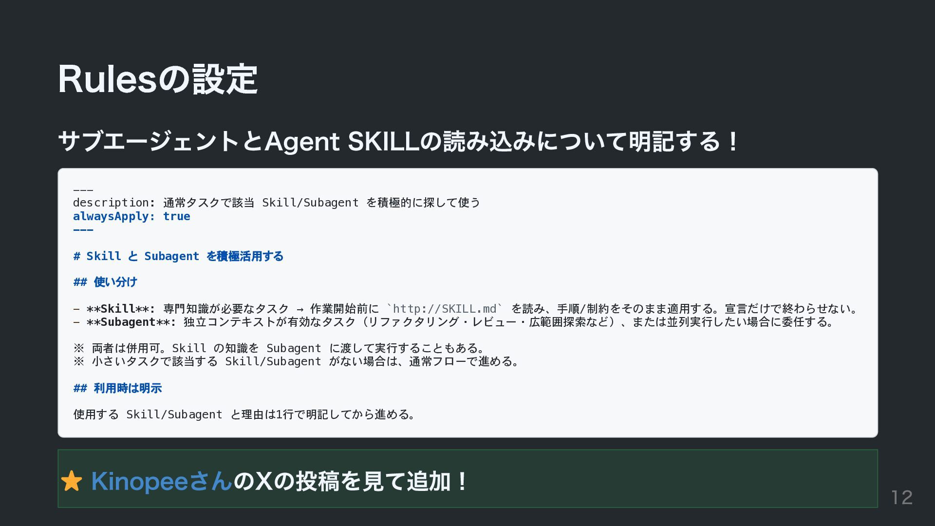Screen dimensions: 935x526
Task: Click the ## 利用時は明示 heading
Action: point(117,388)
